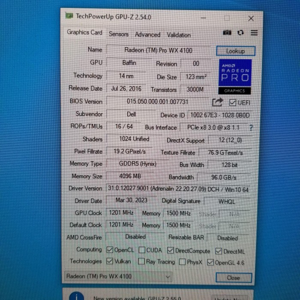Click the Memory Size 4096 MB value
This screenshot has height=300, width=300.
(x=130, y=176)
